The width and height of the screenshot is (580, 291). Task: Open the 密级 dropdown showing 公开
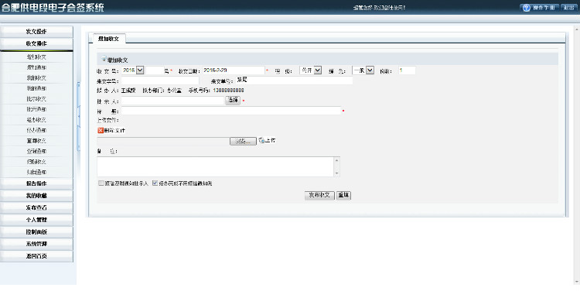(317, 70)
